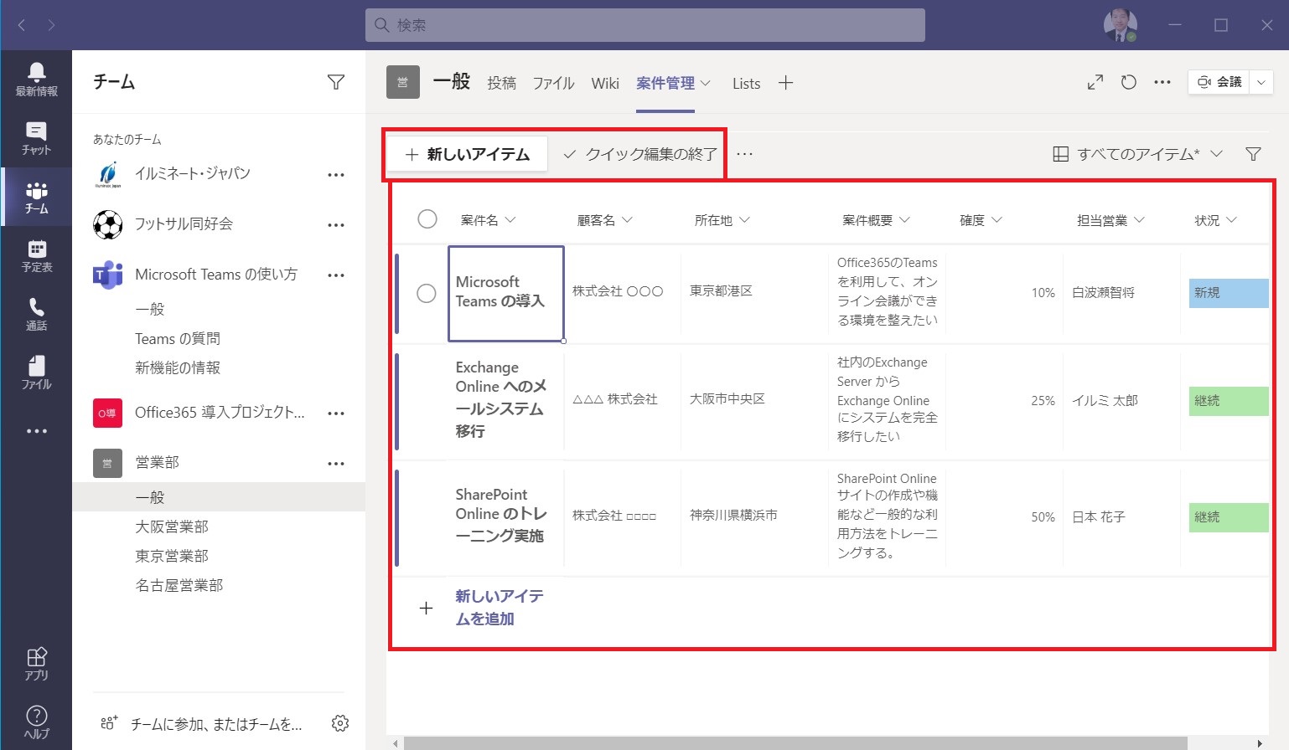
Task: Open the 最新情報 activity bell icon
Action: 36,80
